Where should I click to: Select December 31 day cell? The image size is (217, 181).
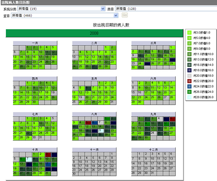pyautogui.click(x=153, y=173)
